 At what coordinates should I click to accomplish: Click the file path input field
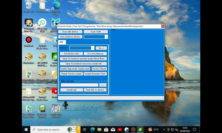coord(79,85)
